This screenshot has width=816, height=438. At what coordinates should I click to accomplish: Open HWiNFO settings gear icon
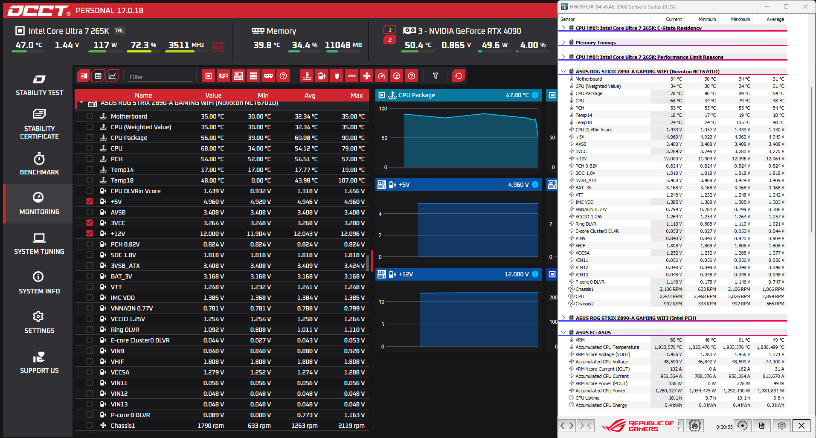pos(782,426)
